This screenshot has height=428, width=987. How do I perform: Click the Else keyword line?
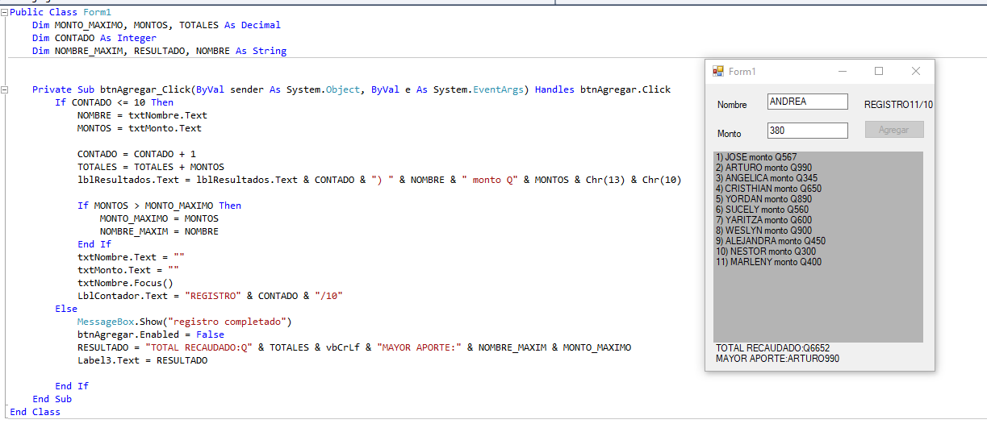[x=66, y=309]
